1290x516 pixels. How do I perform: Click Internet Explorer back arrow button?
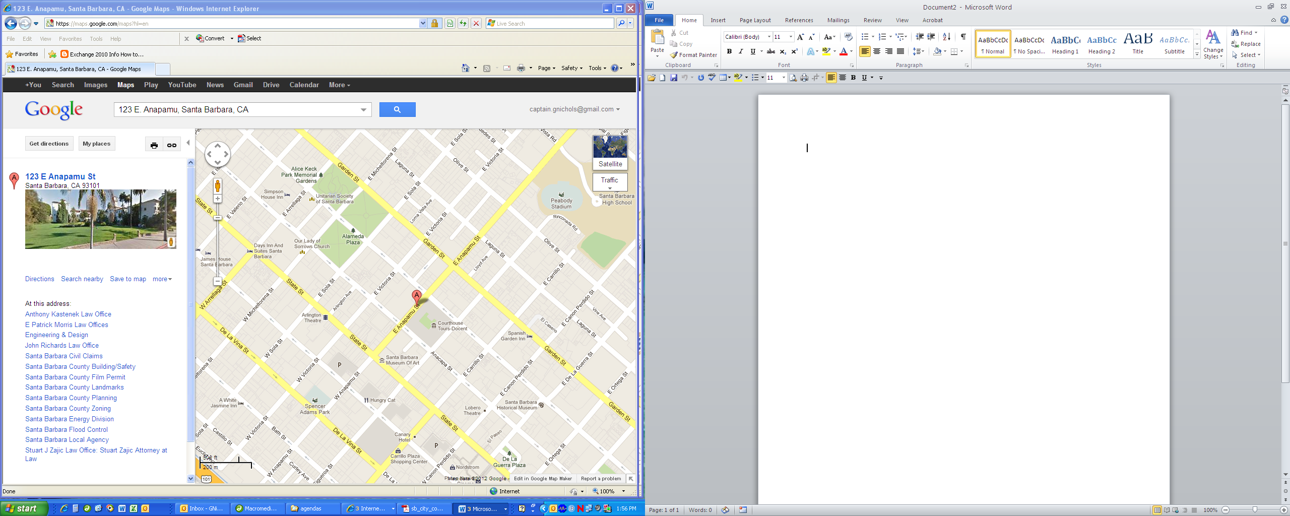11,23
